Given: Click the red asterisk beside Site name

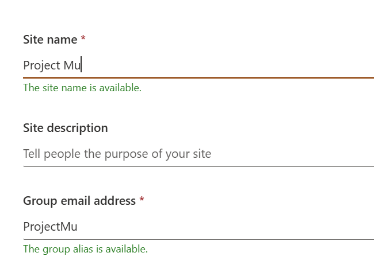Looking at the screenshot, I should 83,39.
